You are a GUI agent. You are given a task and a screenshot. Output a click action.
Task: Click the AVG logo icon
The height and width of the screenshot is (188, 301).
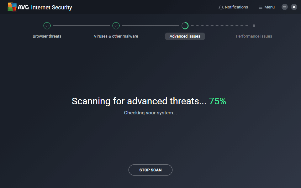pyautogui.click(x=13, y=7)
